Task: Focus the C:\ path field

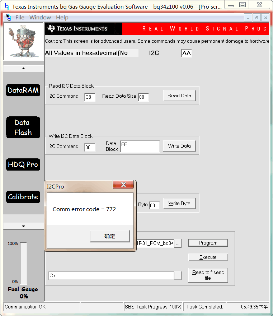Action: click(111, 276)
